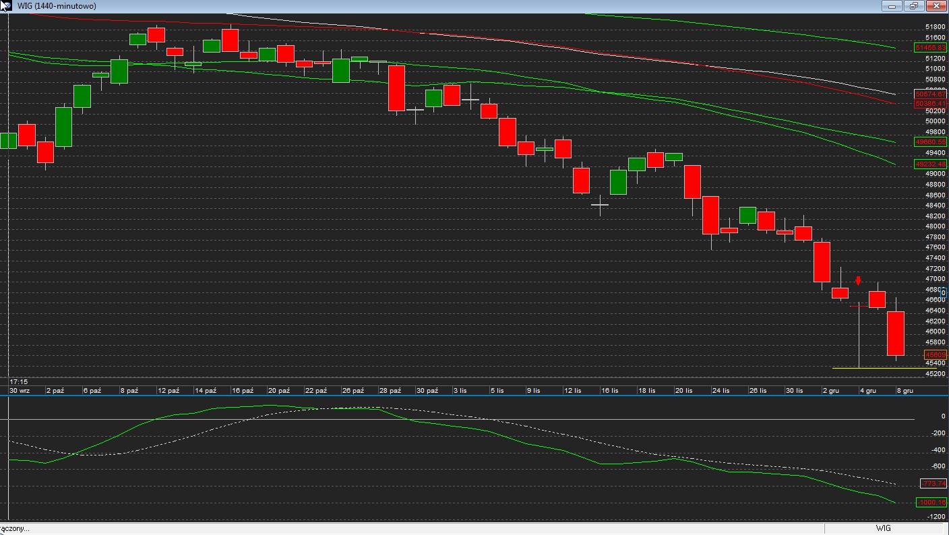Click the '30 wrz' date on time axis
Viewport: 949px width, 535px height.
tap(20, 390)
